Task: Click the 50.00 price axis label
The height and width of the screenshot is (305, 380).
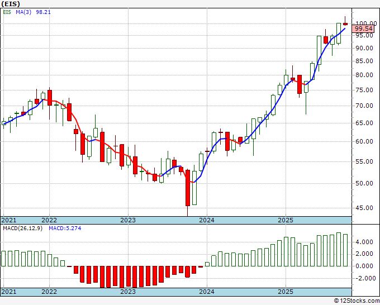Action: coord(364,183)
